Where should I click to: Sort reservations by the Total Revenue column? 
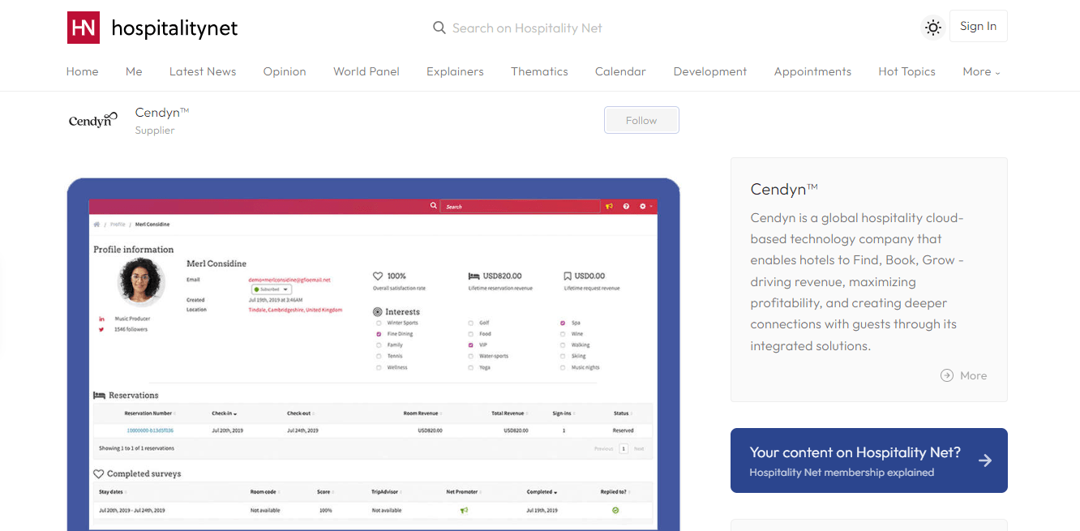click(510, 413)
